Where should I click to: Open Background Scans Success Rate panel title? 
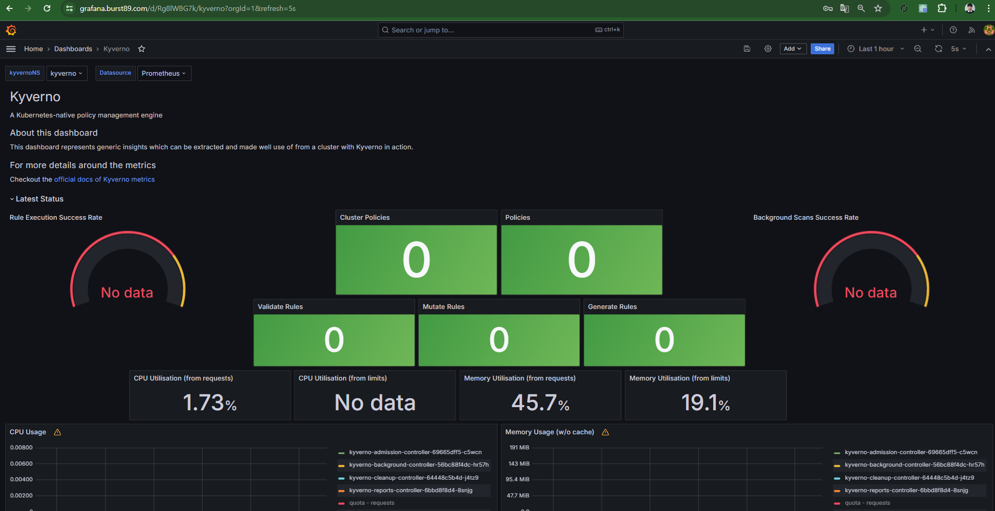[806, 218]
